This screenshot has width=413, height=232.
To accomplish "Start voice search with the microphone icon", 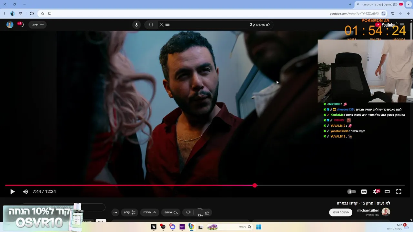I will click(136, 24).
